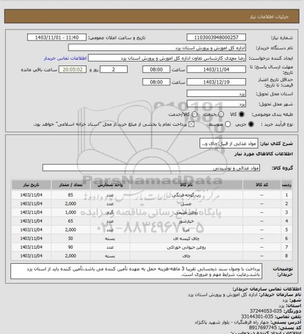Click the نام کالا column header

coord(186,185)
